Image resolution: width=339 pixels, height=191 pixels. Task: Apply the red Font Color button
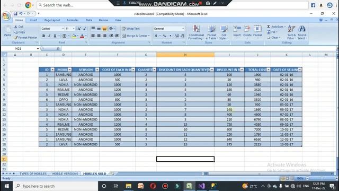pos(82,36)
